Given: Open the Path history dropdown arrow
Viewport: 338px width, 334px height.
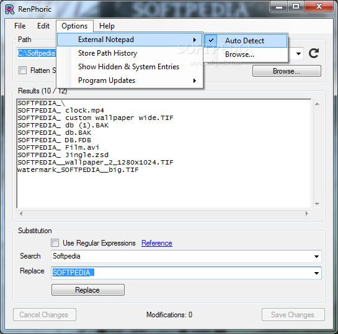Looking at the screenshot, I should (x=298, y=54).
